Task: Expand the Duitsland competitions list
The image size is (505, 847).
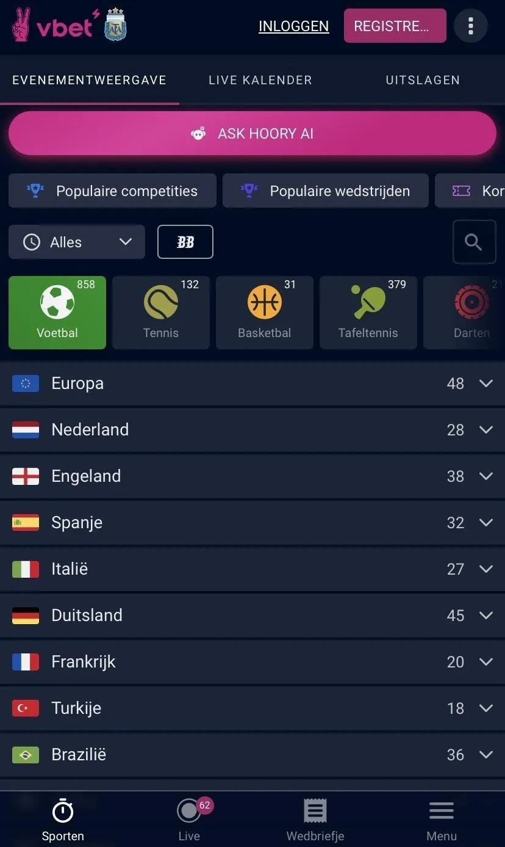Action: pyautogui.click(x=485, y=616)
